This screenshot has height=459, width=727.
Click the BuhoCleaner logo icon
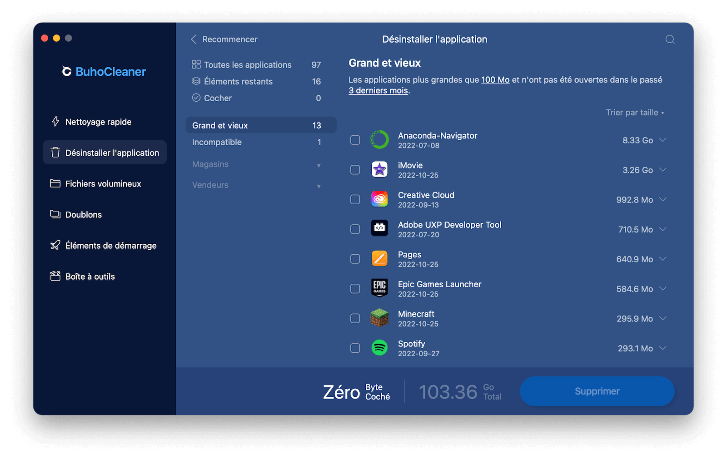[67, 72]
